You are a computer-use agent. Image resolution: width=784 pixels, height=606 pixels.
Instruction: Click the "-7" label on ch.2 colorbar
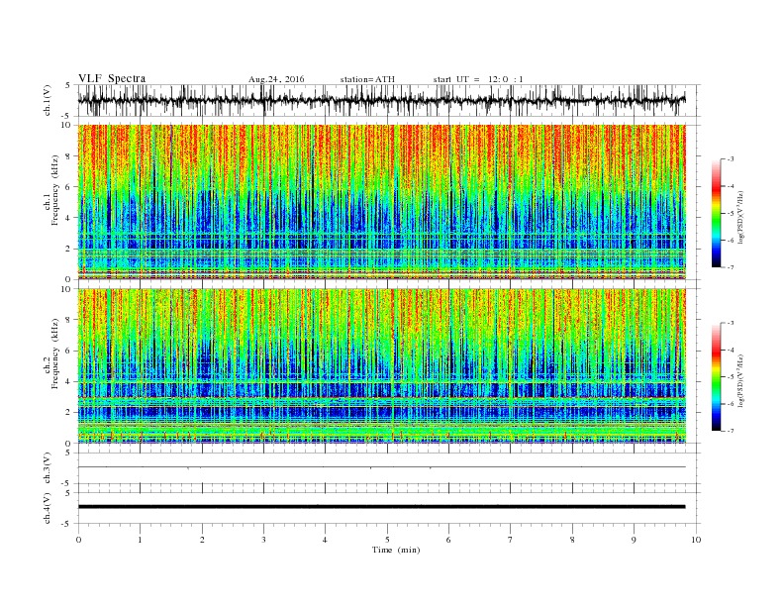point(730,431)
